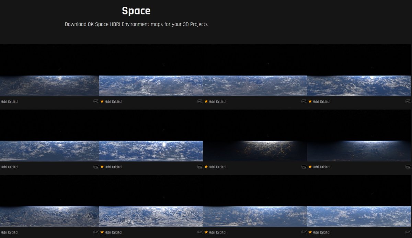412x238 pixels.
Task: Open the top-left Hdri Orbital thumbnail
Action: tap(49, 71)
